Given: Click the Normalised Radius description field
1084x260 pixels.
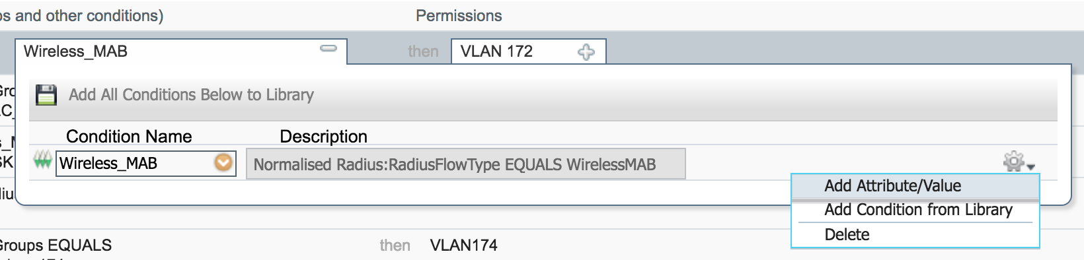Looking at the screenshot, I should 466,164.
